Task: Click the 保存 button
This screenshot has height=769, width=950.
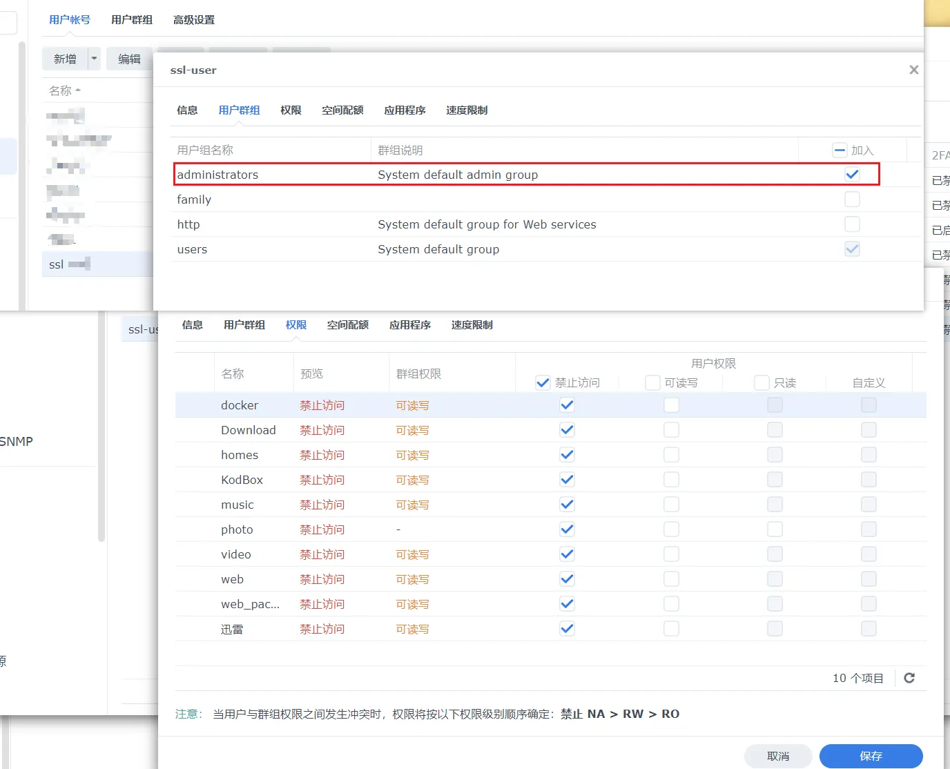Action: (x=871, y=756)
